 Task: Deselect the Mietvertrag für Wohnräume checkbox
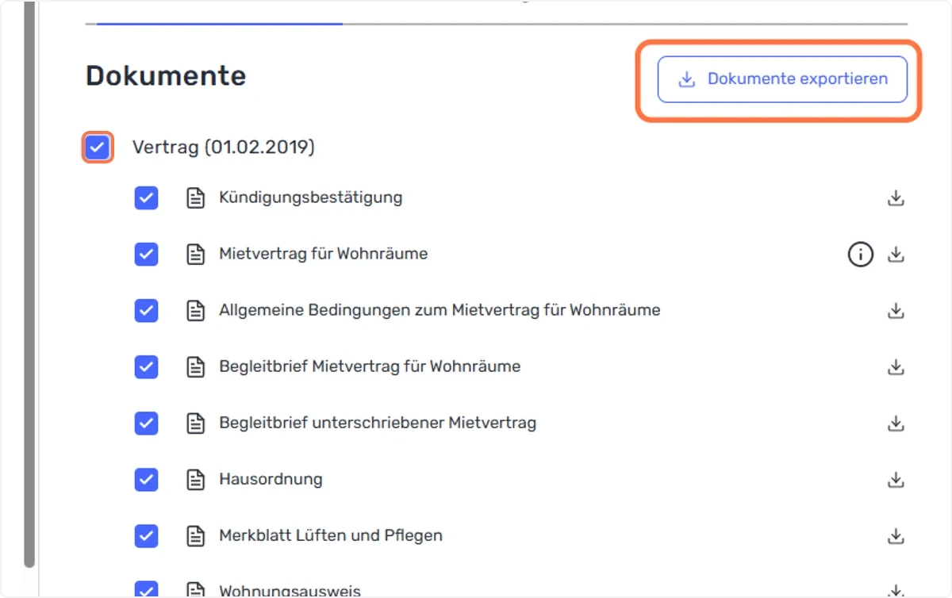146,255
